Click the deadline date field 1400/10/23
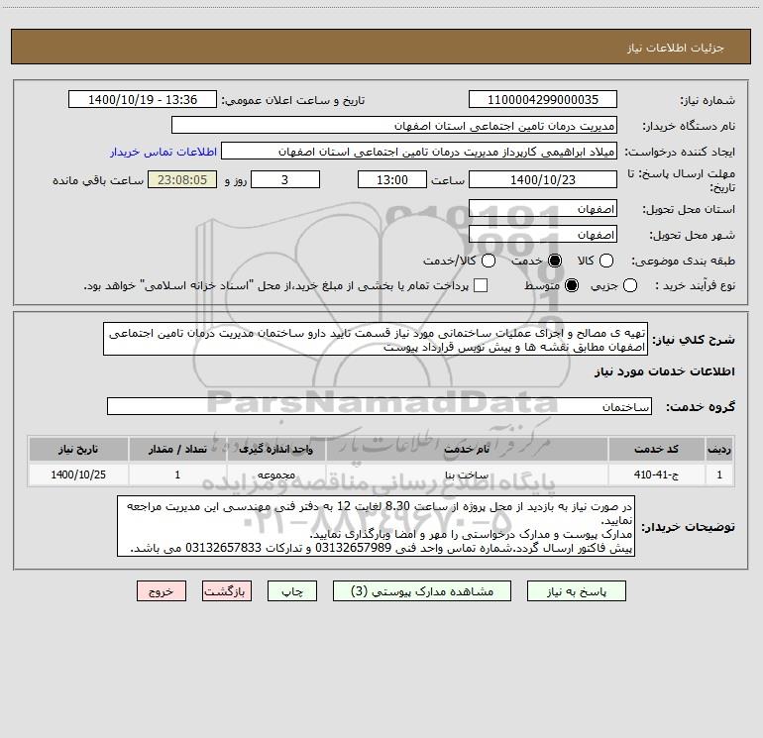The height and width of the screenshot is (738, 763). (x=543, y=179)
